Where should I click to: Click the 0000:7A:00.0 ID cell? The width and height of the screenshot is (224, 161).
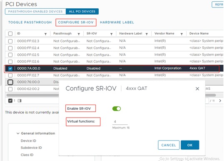(29, 68)
